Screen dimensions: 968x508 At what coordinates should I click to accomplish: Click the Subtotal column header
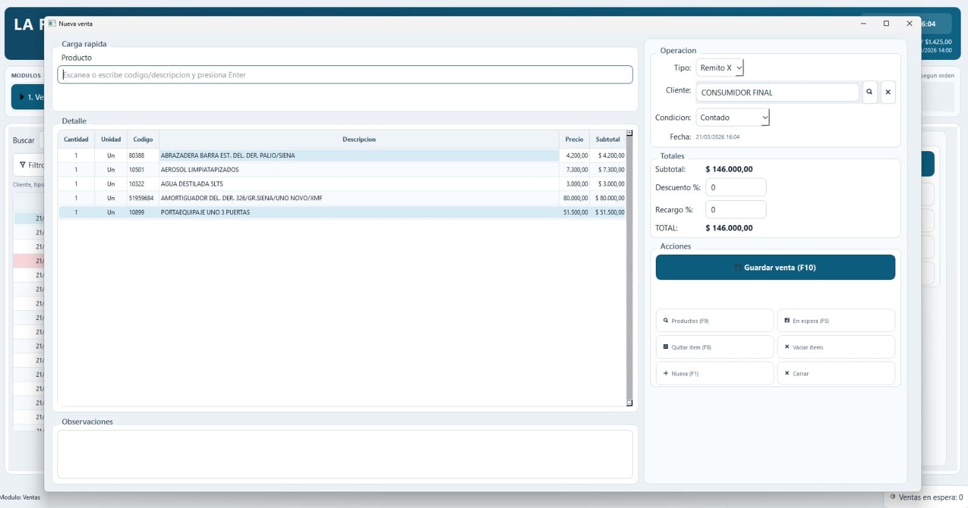point(607,139)
